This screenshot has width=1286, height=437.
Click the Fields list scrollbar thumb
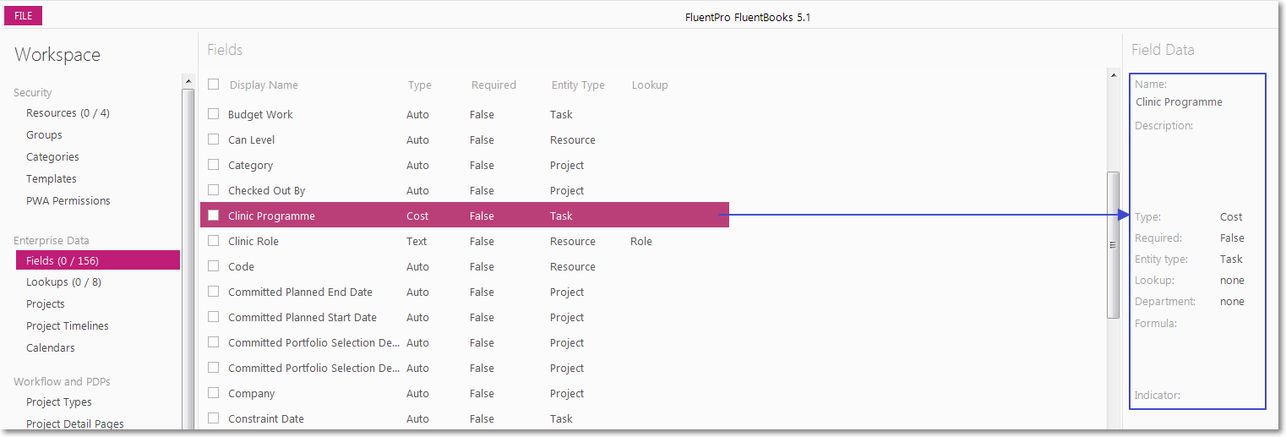coord(1113,245)
